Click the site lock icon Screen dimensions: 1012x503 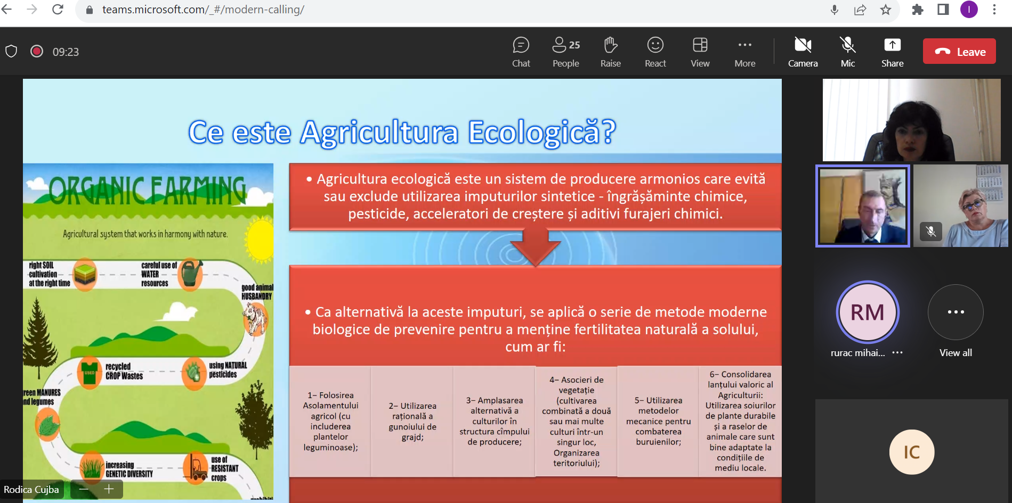[90, 10]
